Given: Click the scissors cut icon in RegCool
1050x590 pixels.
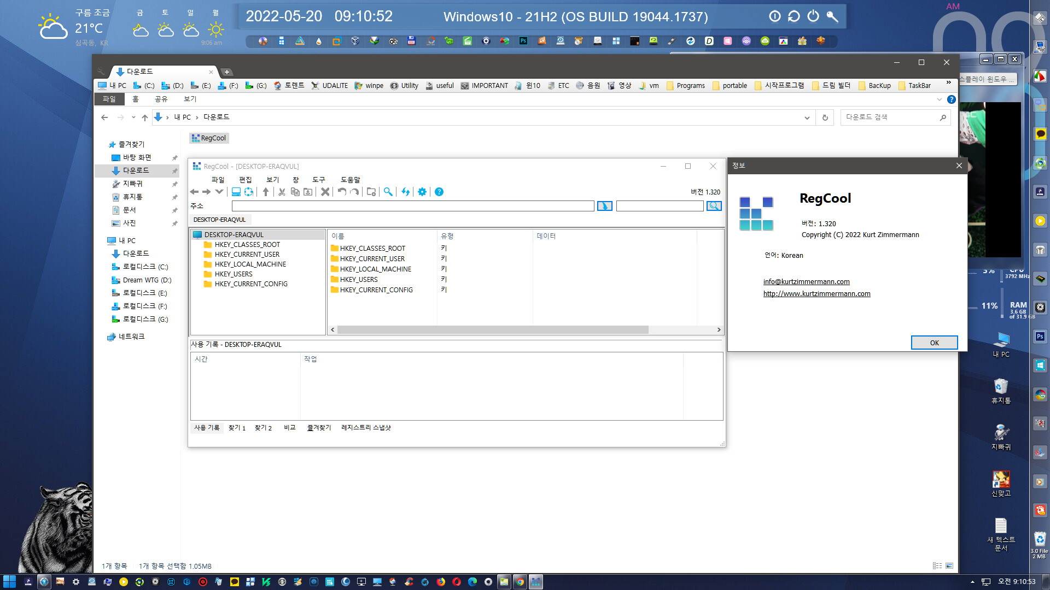Looking at the screenshot, I should [x=282, y=192].
